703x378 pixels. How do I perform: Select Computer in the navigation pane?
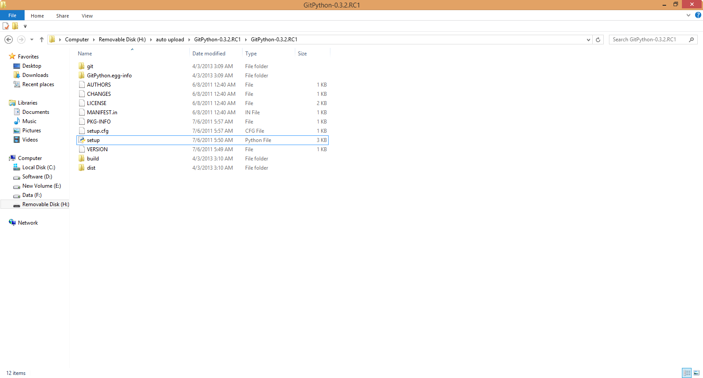click(x=30, y=158)
